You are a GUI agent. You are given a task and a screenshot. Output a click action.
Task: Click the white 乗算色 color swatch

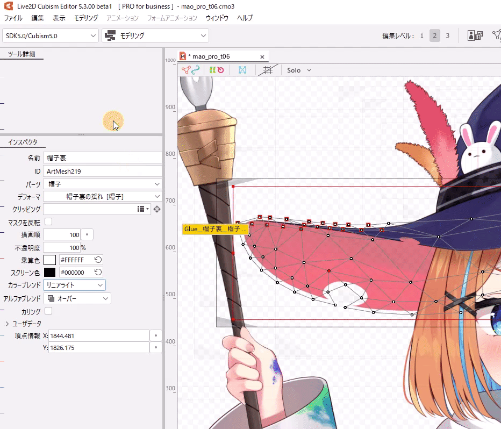49,260
